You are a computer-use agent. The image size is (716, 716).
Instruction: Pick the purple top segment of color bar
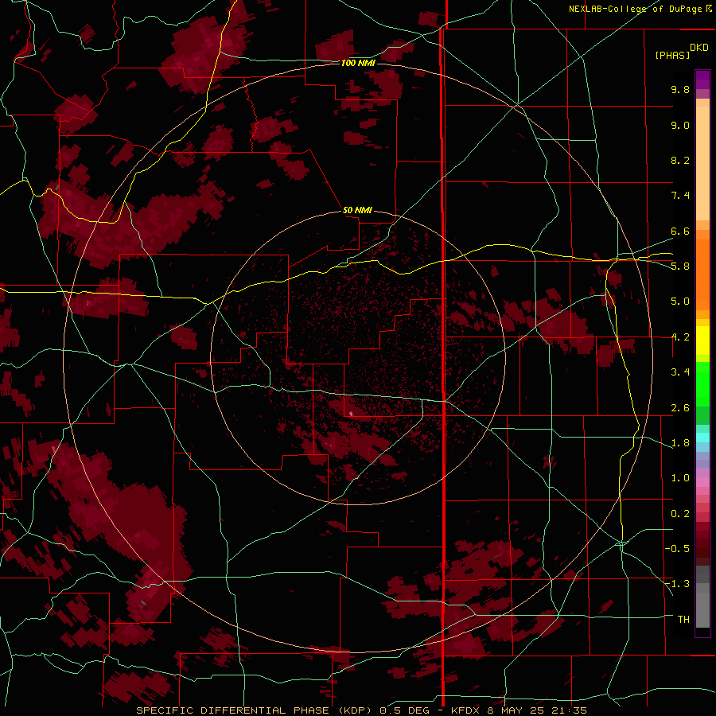pos(702,80)
